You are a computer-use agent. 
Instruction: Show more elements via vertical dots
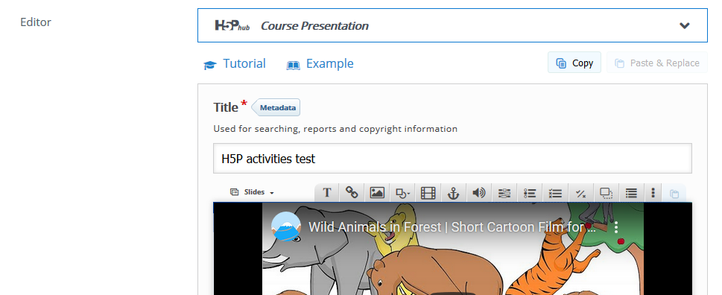tap(653, 192)
